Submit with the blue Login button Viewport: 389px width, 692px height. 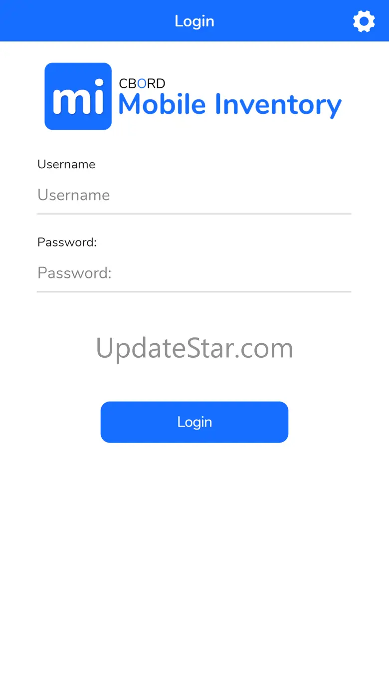click(194, 422)
